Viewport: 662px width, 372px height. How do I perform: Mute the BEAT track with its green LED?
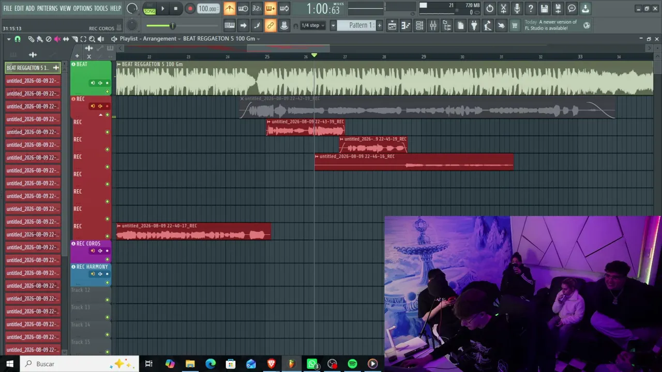[x=107, y=91]
